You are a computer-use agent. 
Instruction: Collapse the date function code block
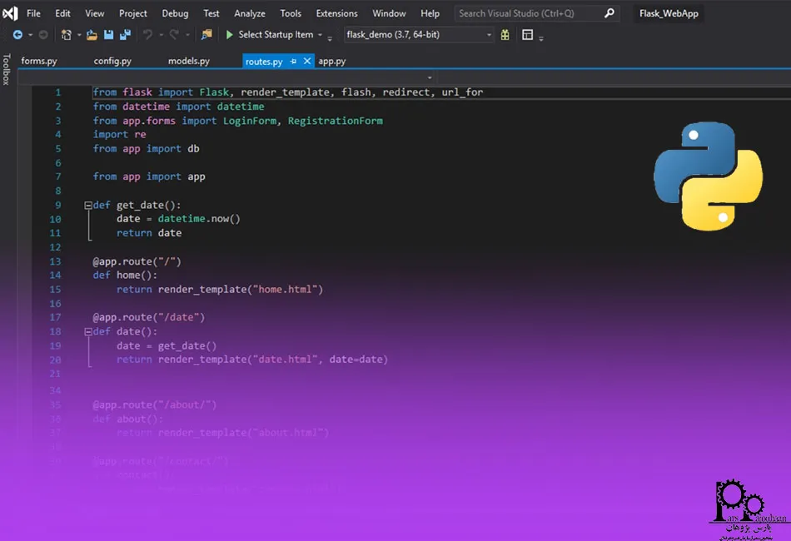(88, 331)
